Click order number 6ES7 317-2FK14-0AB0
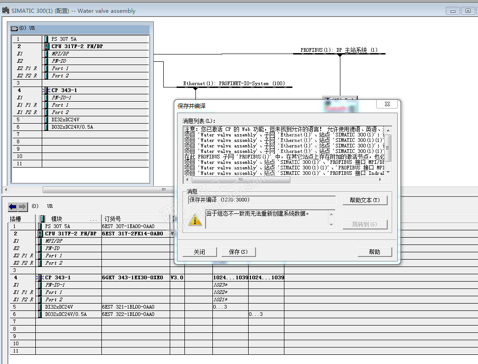Image resolution: width=478 pixels, height=364 pixels. click(x=133, y=234)
